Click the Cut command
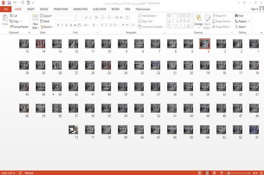 click(x=13, y=16)
